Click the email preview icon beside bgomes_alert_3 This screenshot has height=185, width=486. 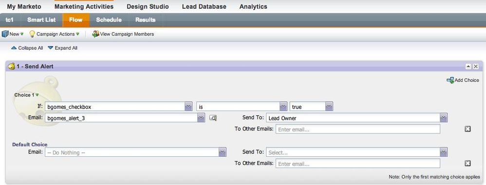[x=213, y=118]
